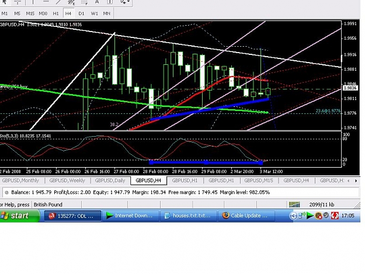Click the Sto(5,3,3) indicator label
The width and height of the screenshot is (365, 274).
click(x=25, y=136)
